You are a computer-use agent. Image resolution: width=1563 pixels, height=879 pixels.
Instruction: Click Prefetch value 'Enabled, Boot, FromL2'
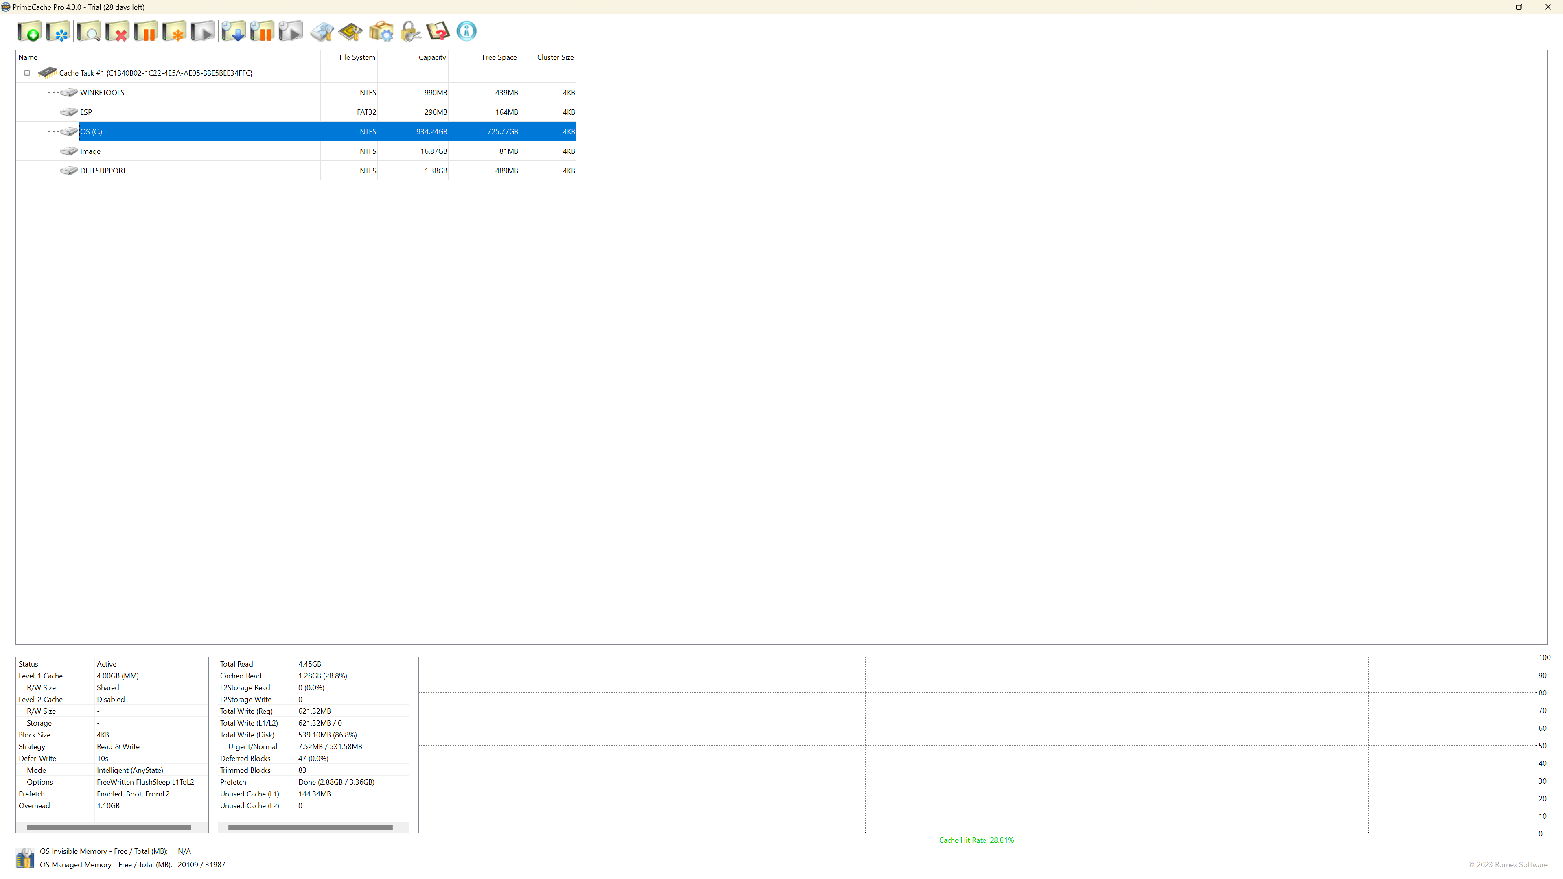point(134,794)
